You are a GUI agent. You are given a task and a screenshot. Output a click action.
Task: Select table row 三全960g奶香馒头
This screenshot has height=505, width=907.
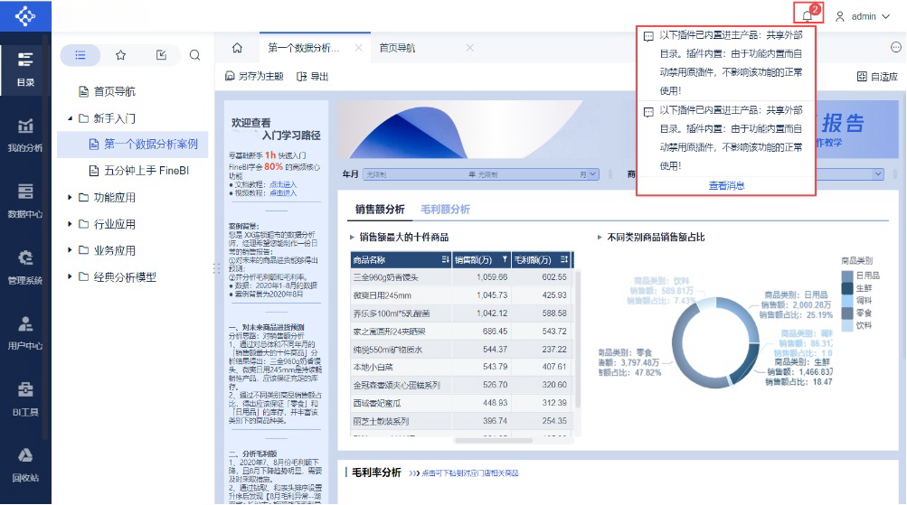tap(461, 277)
